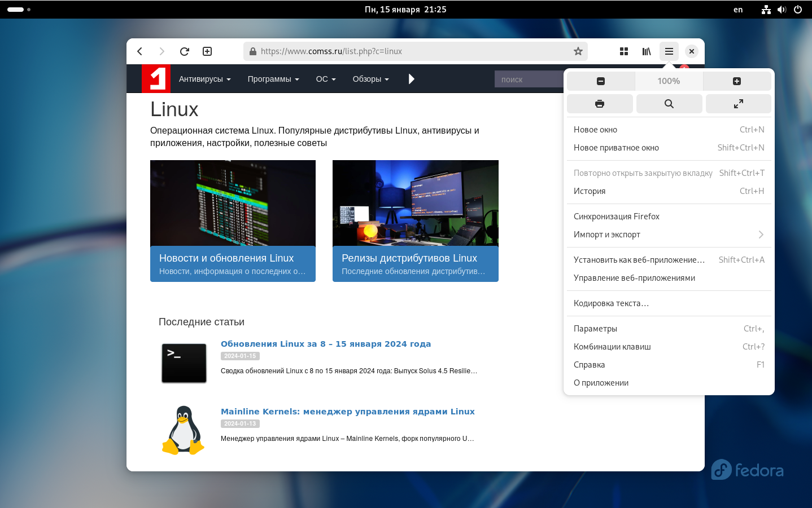
Task: Open the Tux penguin article thumbnail
Action: point(183,430)
